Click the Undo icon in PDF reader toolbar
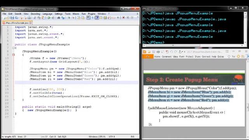Image resolution: width=249 pixels, height=140 pixels. (x=172, y=52)
